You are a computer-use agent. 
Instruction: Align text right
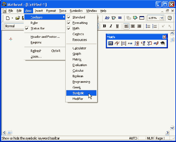139,26
